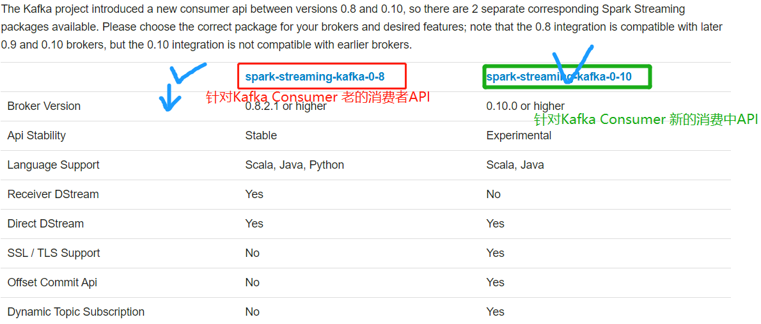Select the Offset Commit Api row label

point(52,282)
